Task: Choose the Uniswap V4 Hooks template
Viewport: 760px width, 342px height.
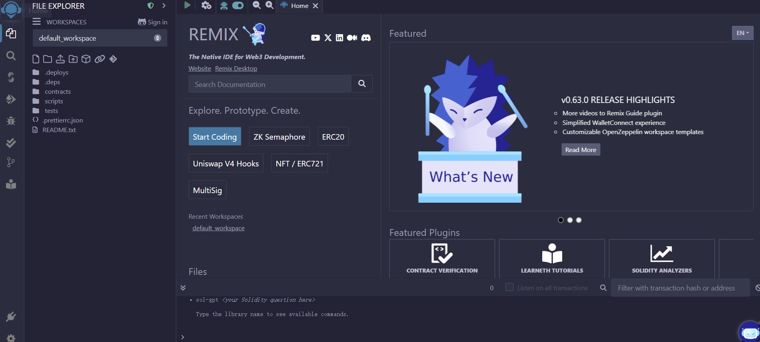Action: tap(226, 163)
